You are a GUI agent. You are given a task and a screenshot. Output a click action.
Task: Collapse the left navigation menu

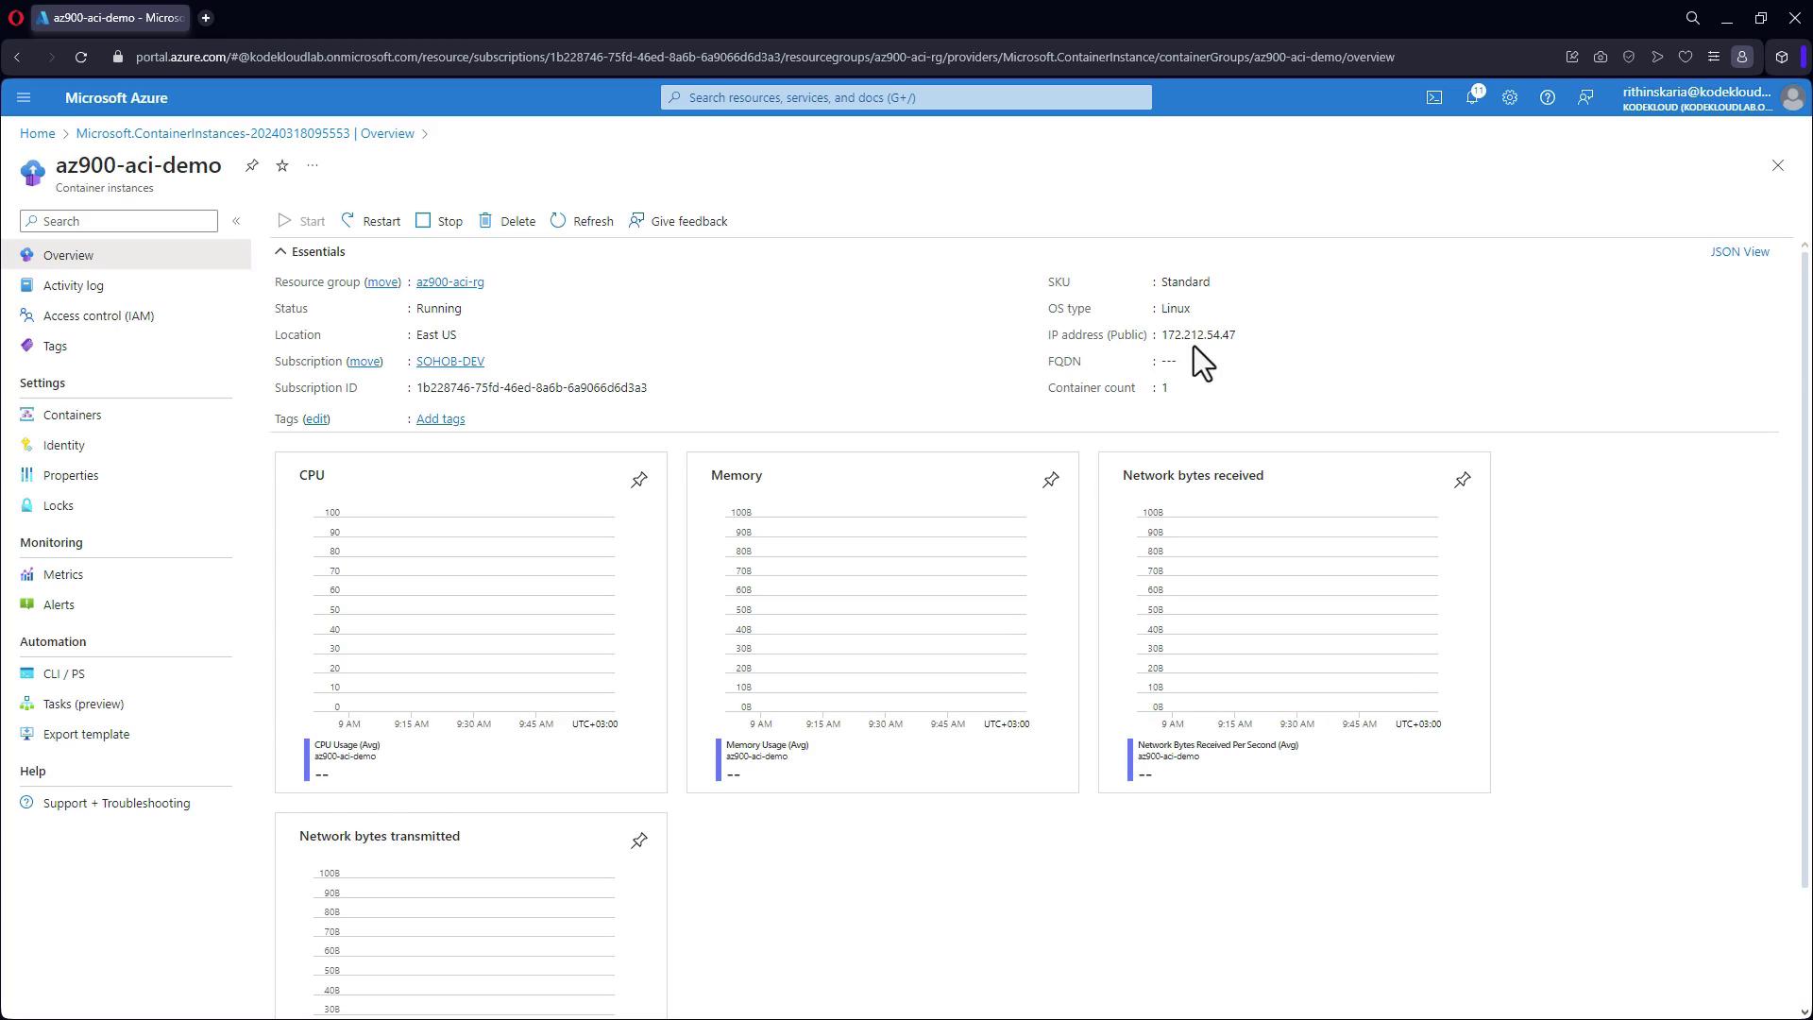coord(236,221)
